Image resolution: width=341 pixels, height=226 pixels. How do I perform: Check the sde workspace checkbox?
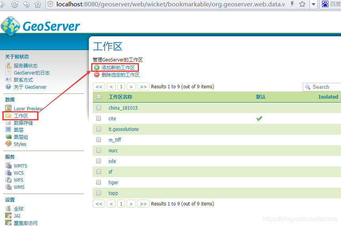coord(99,161)
